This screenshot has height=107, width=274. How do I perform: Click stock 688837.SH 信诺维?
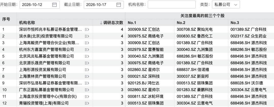tap(193, 70)
